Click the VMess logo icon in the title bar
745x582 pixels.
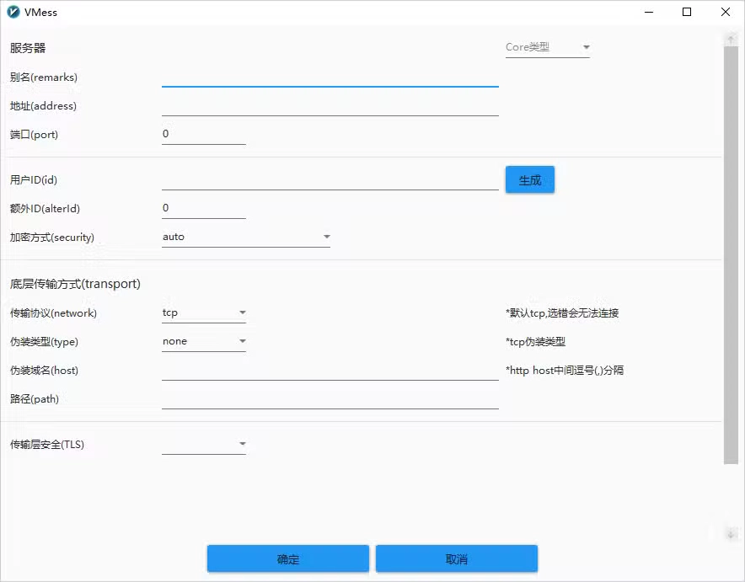click(14, 12)
